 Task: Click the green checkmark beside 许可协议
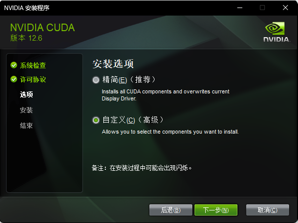pos(14,79)
